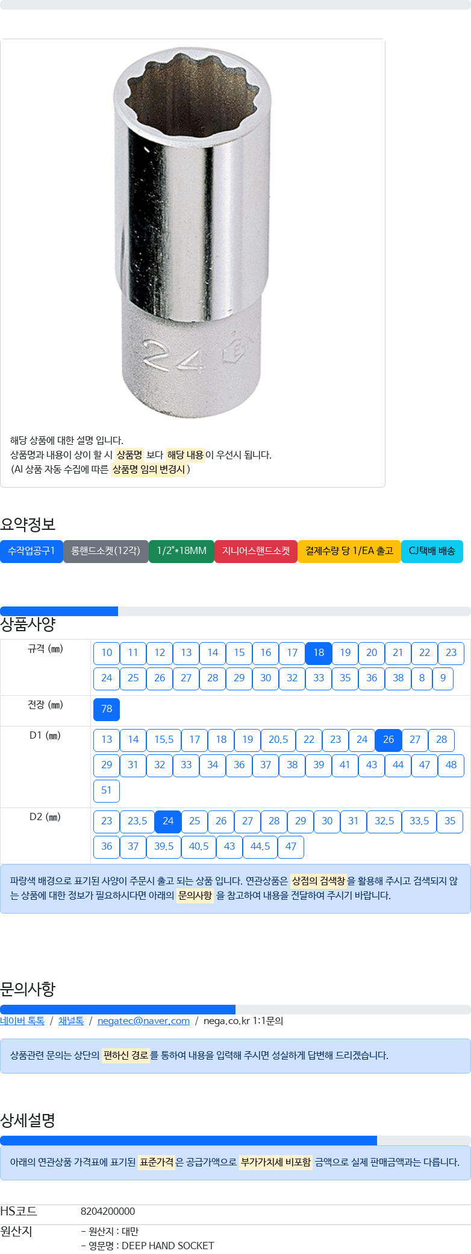Select the 15.5 option in D1 row

(164, 740)
